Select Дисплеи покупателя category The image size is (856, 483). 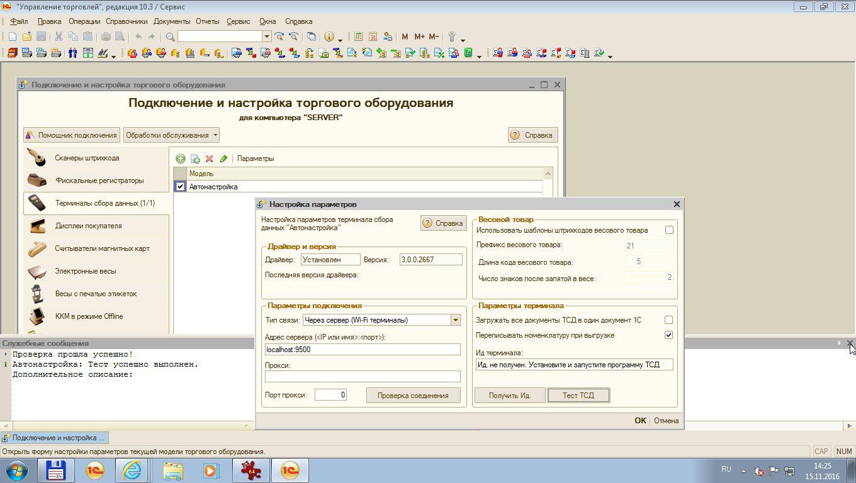(96, 226)
